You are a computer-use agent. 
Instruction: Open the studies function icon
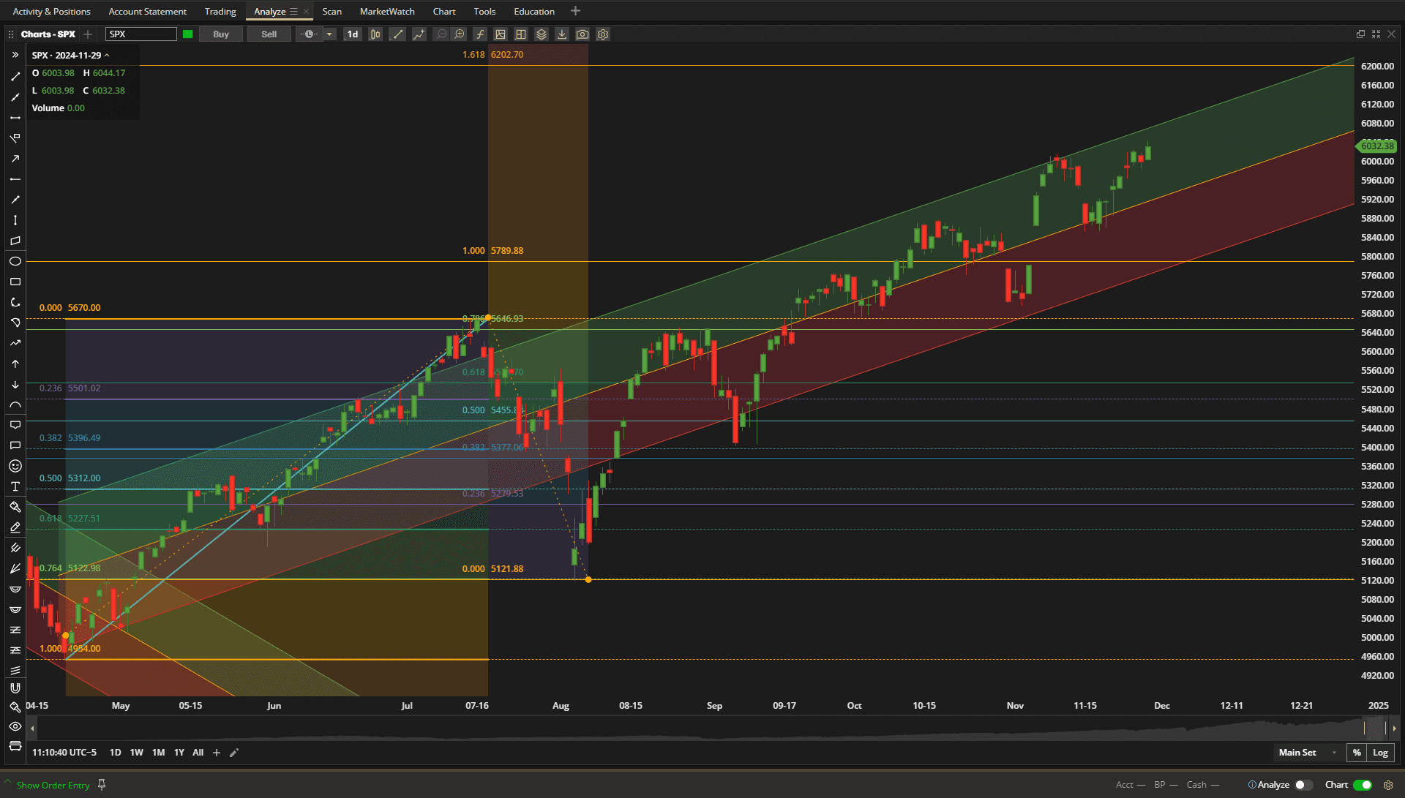coord(480,34)
